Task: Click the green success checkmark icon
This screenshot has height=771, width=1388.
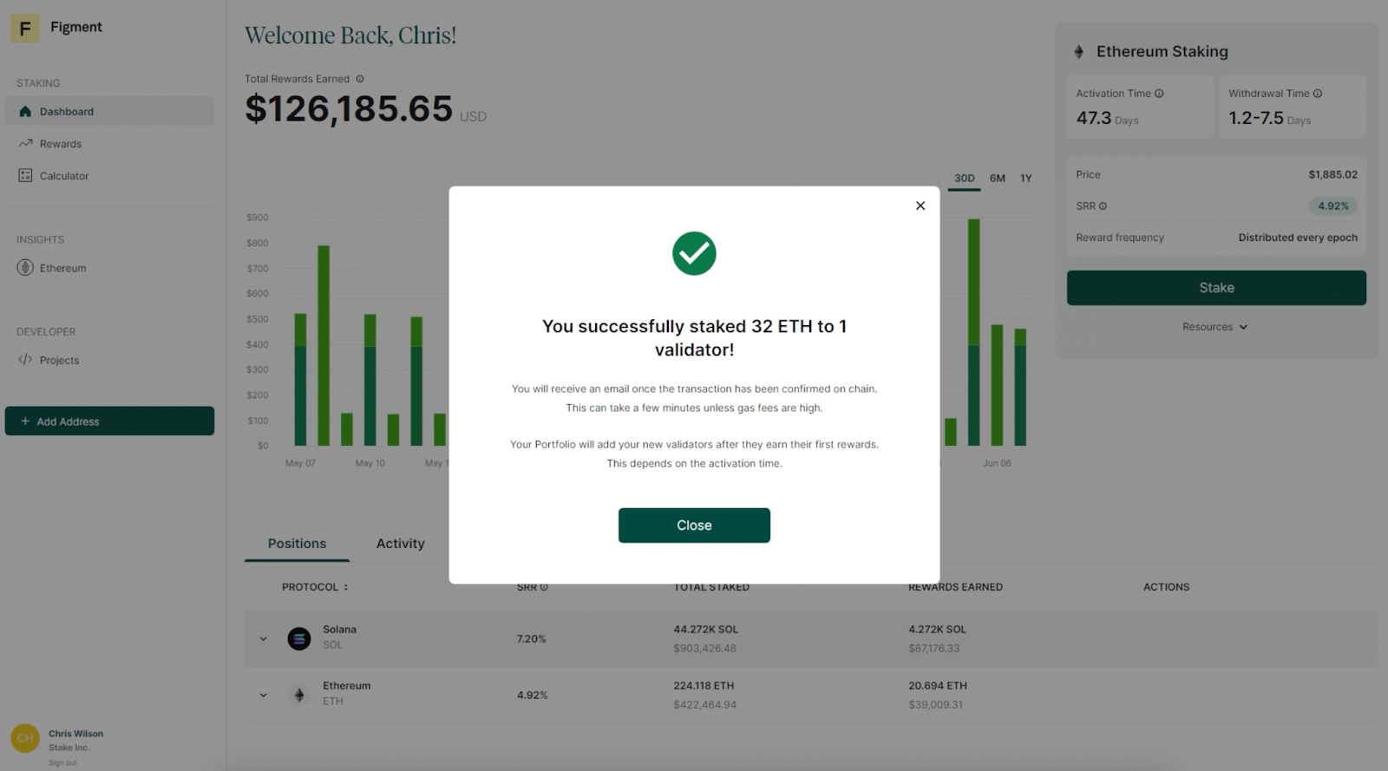Action: (694, 253)
